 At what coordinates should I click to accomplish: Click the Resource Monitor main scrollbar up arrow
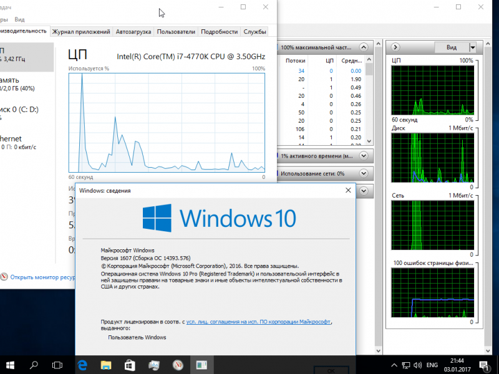tap(379, 44)
